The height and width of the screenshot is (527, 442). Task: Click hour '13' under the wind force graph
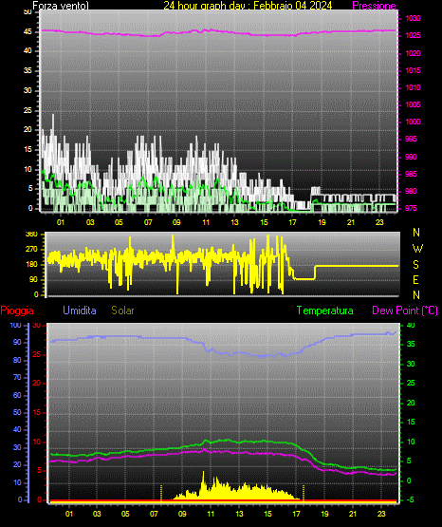(234, 222)
